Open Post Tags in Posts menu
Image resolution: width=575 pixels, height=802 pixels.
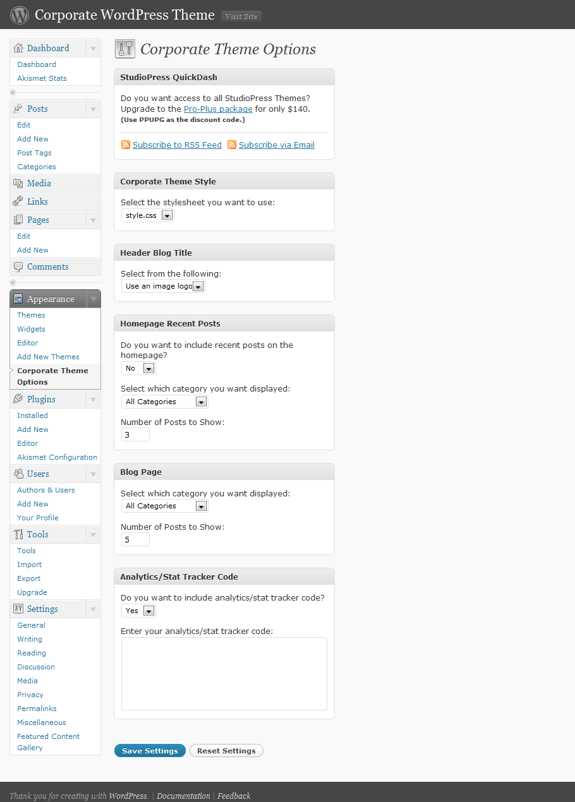click(34, 153)
